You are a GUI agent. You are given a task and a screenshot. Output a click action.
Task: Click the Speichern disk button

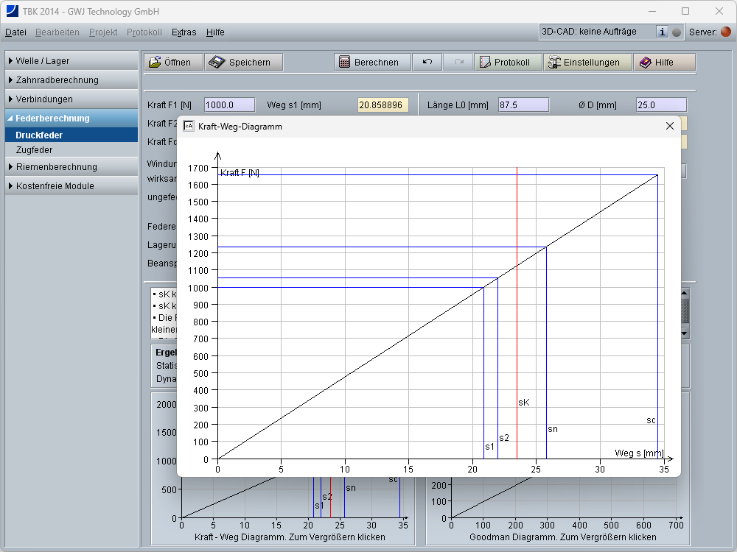click(242, 63)
